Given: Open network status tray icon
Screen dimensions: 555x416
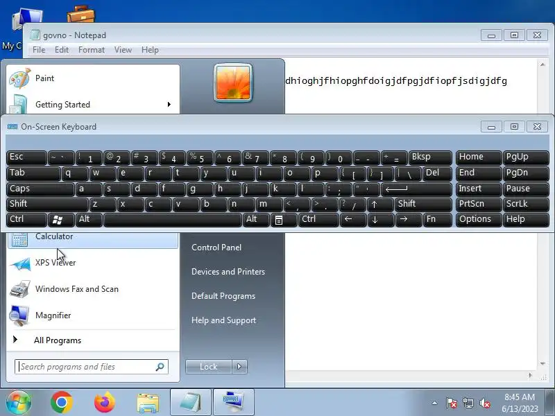Looking at the screenshot, I should pos(468,403).
